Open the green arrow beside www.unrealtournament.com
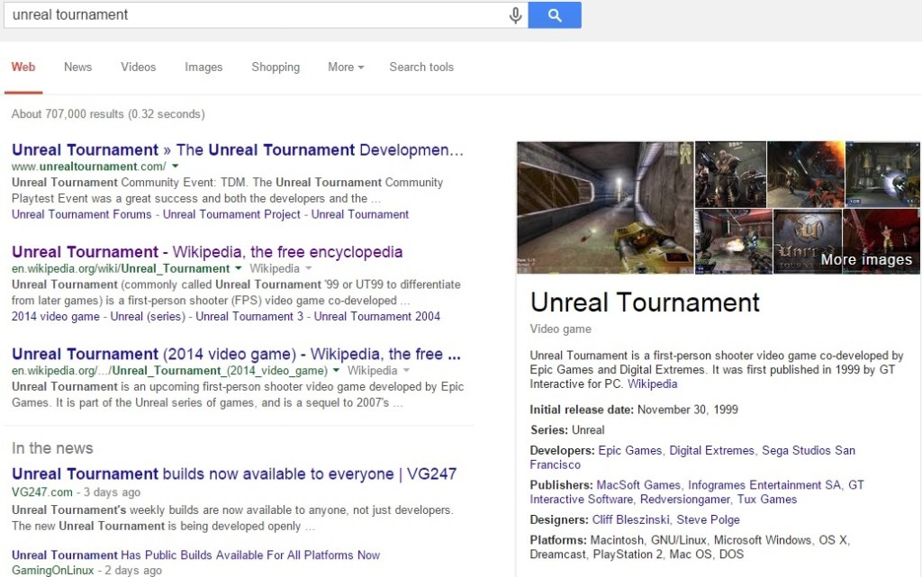The width and height of the screenshot is (922, 577). (176, 167)
